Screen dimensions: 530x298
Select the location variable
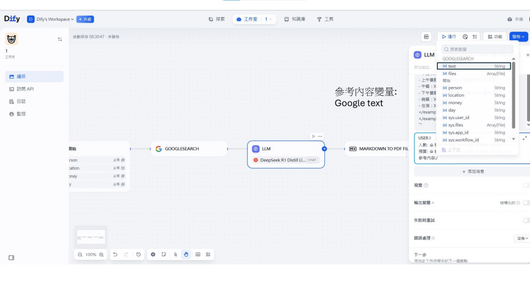point(474,95)
